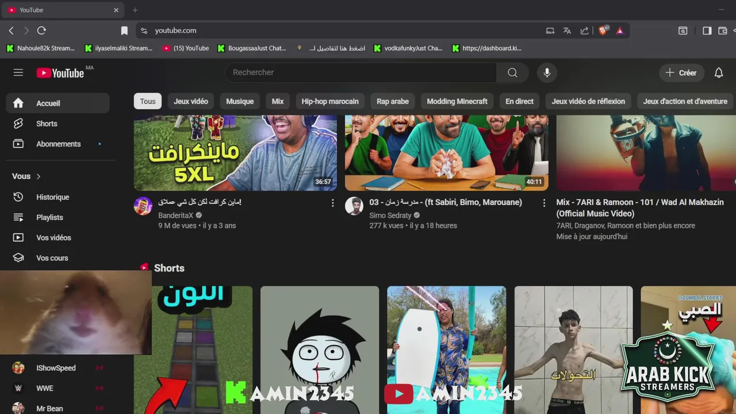The width and height of the screenshot is (736, 414).
Task: Go back with the browser back arrow
Action: pos(11,30)
